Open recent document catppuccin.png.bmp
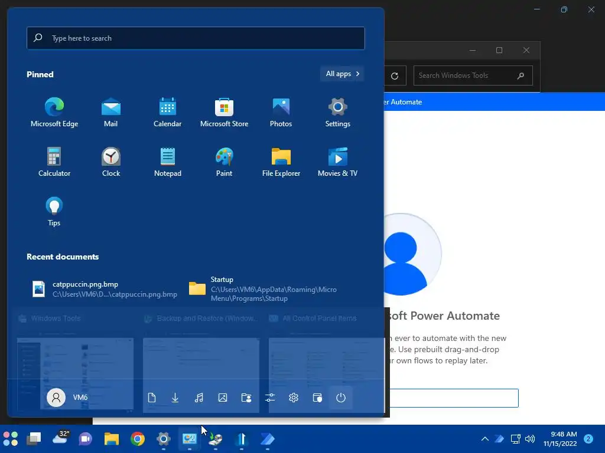 click(x=105, y=289)
